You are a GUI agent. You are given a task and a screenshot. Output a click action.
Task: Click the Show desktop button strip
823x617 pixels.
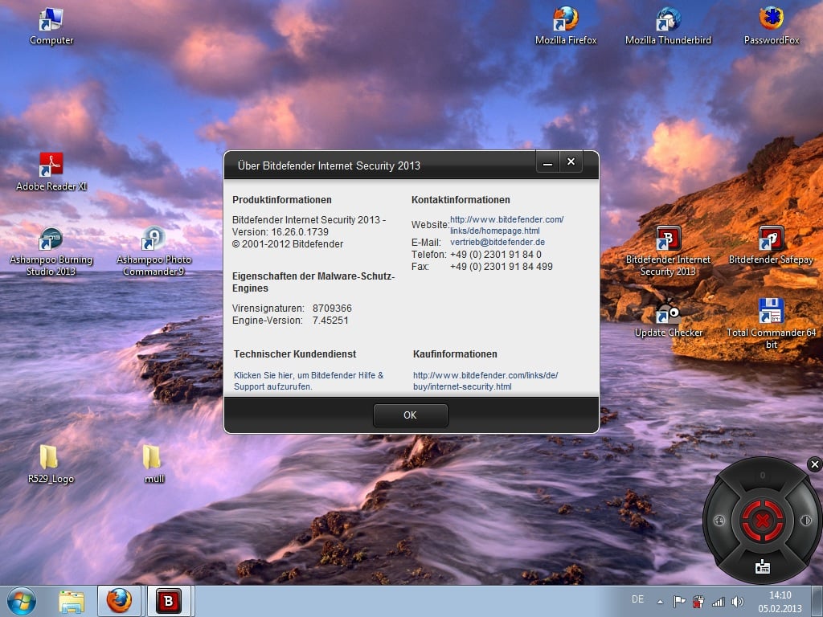pos(819,602)
